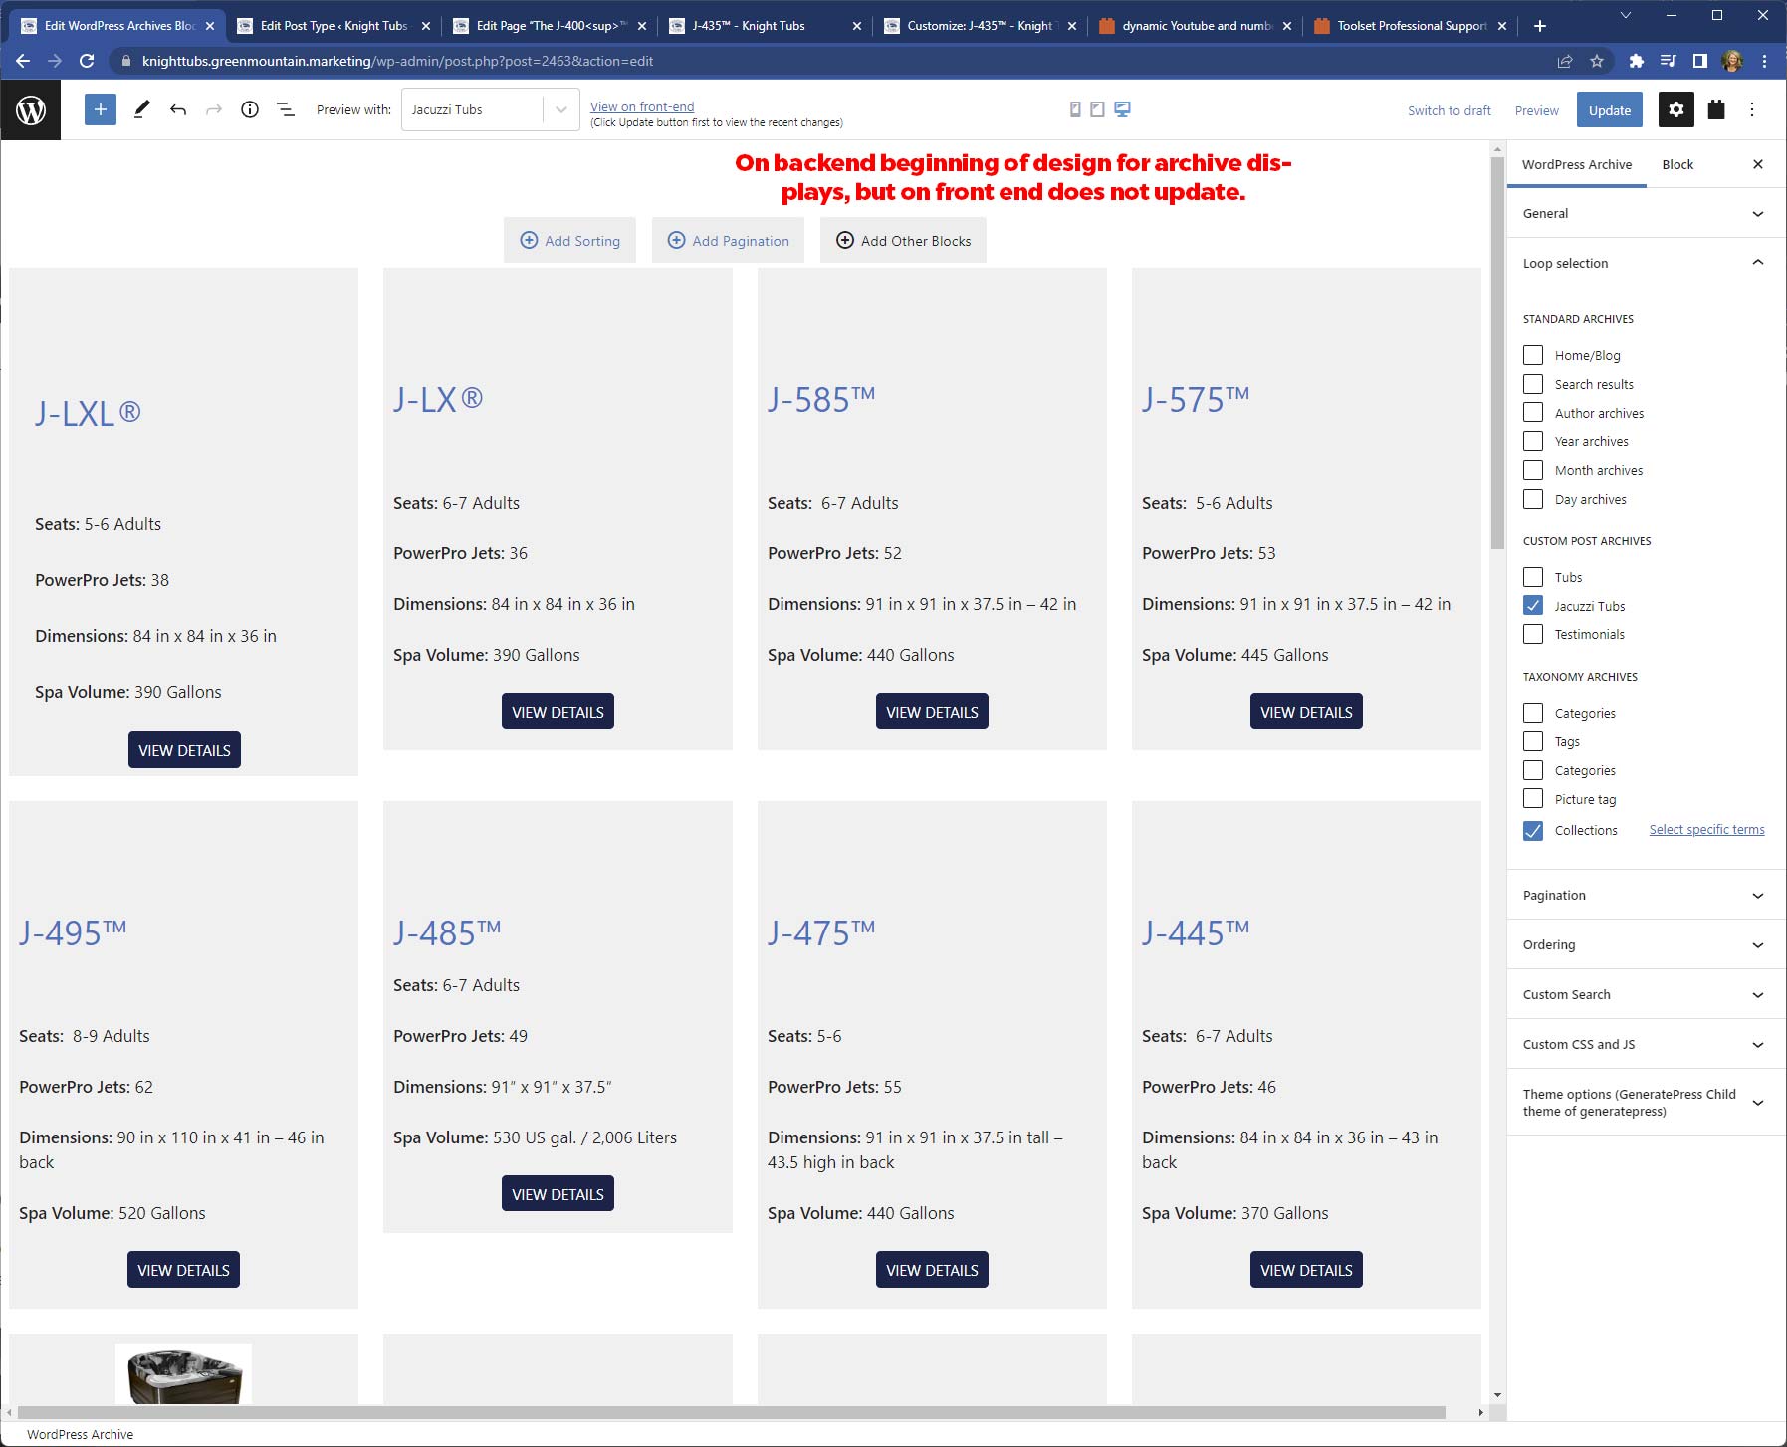This screenshot has height=1447, width=1787.
Task: Click the editor vertical scrollbar thumb
Action: [1497, 353]
